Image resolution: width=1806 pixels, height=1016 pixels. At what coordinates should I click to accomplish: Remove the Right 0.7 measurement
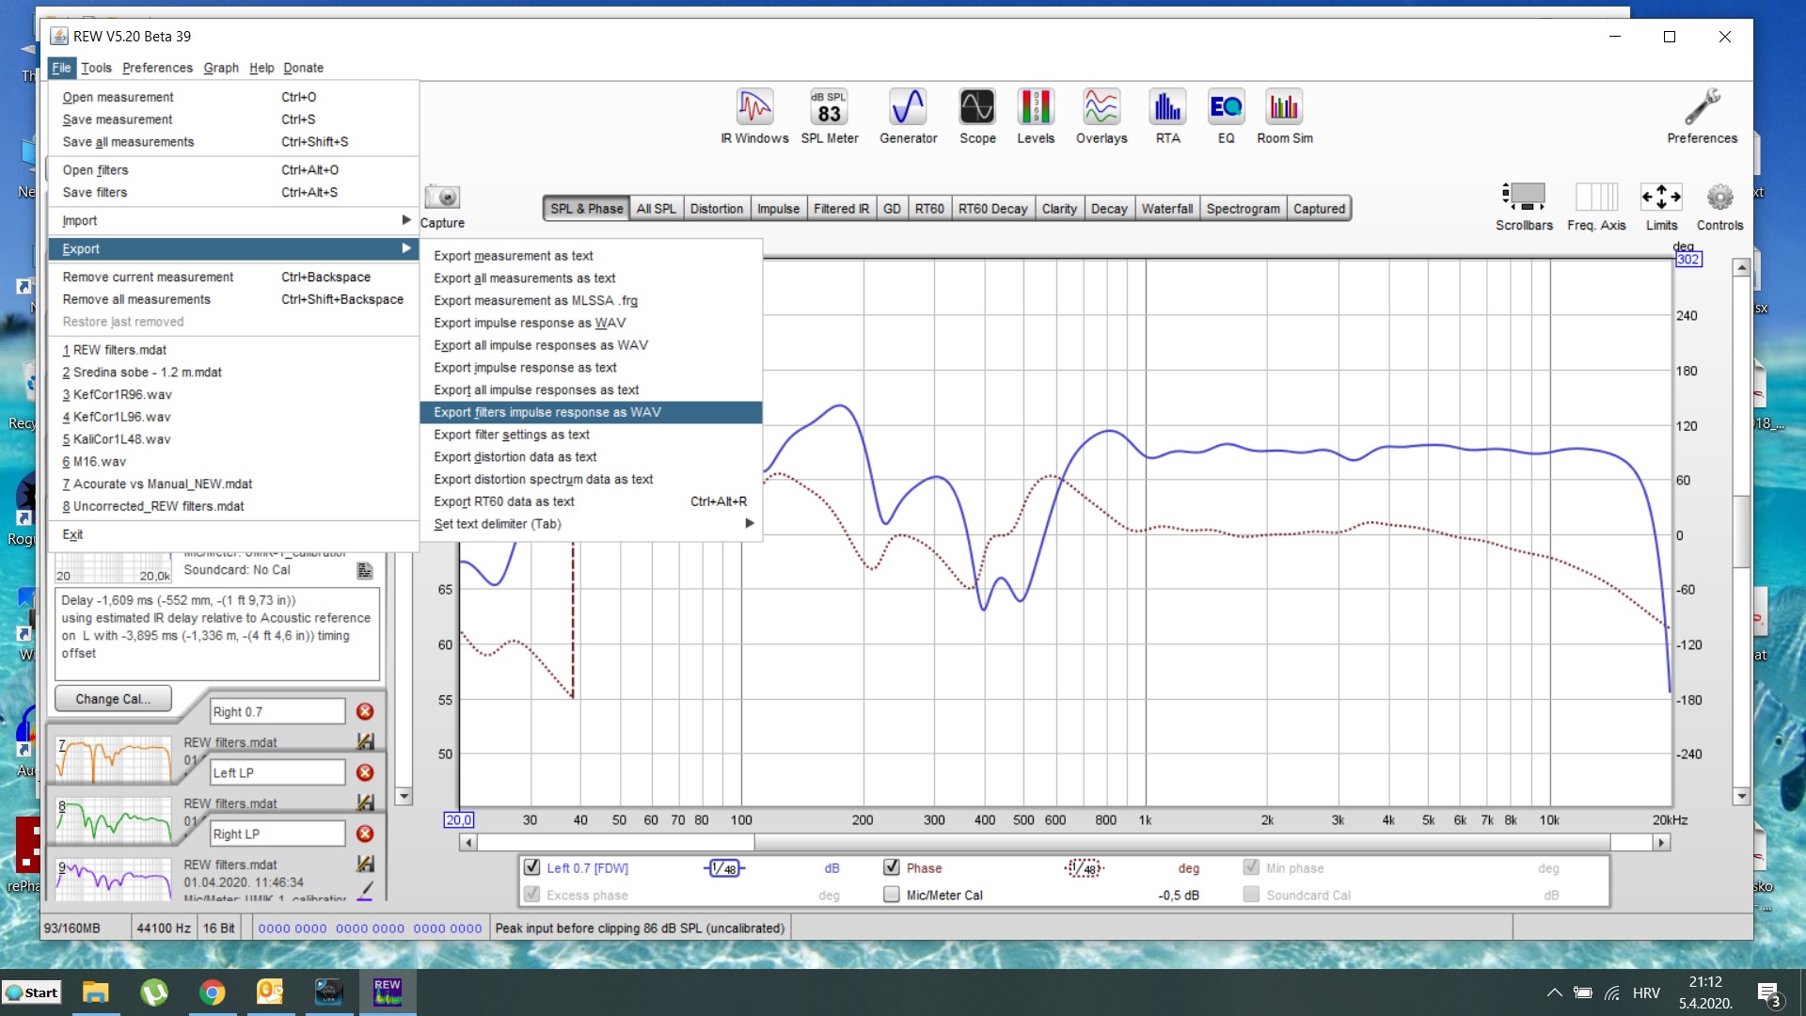(365, 712)
